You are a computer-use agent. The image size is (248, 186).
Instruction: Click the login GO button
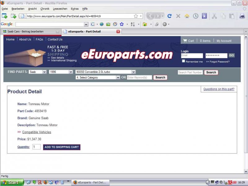tap(232, 55)
